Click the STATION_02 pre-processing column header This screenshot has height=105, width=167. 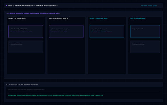(58, 19)
